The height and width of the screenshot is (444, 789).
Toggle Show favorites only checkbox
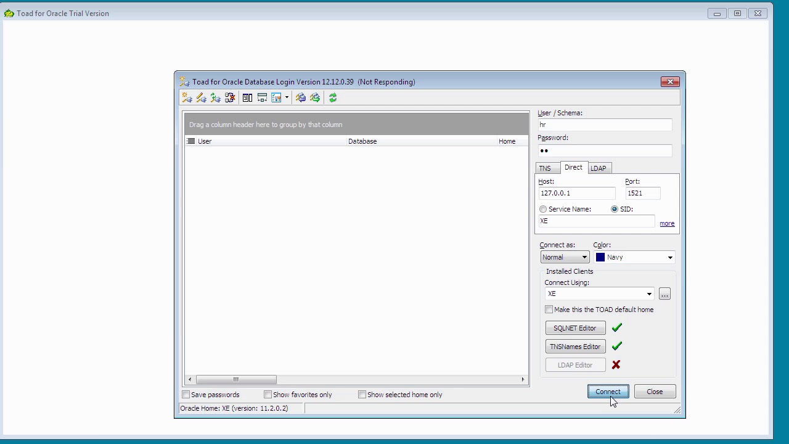click(268, 395)
